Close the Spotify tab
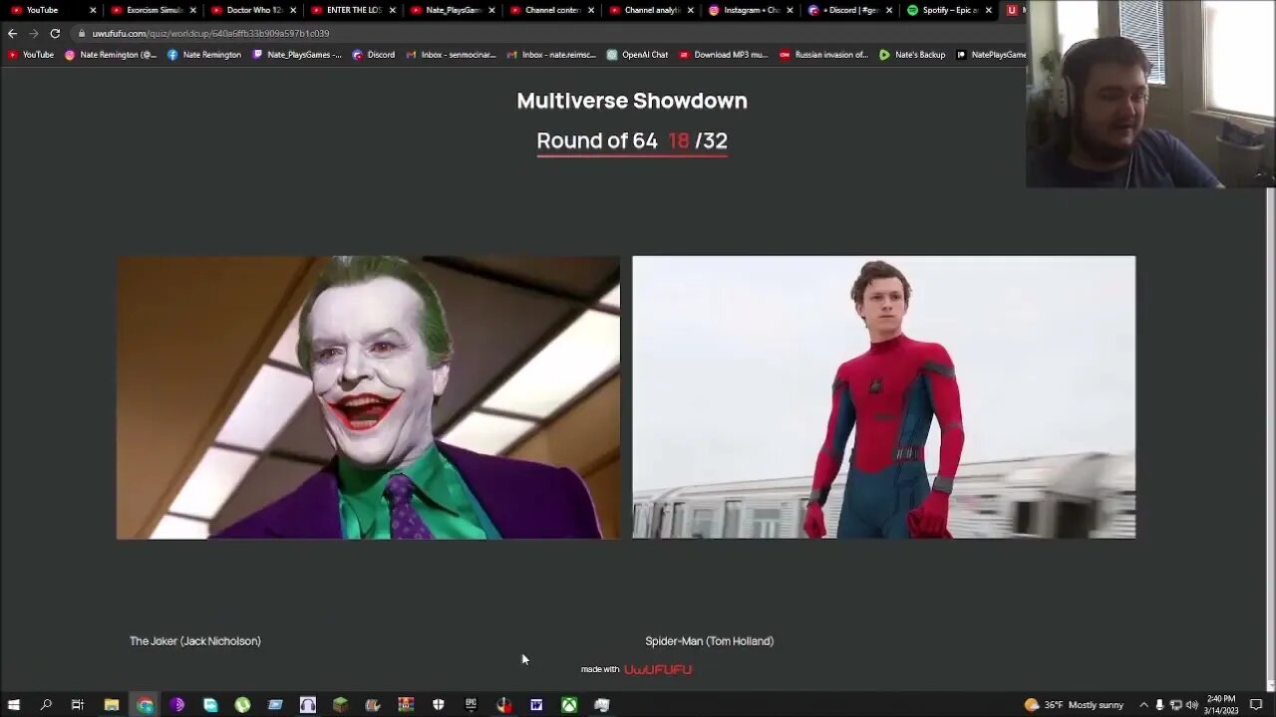 click(989, 10)
